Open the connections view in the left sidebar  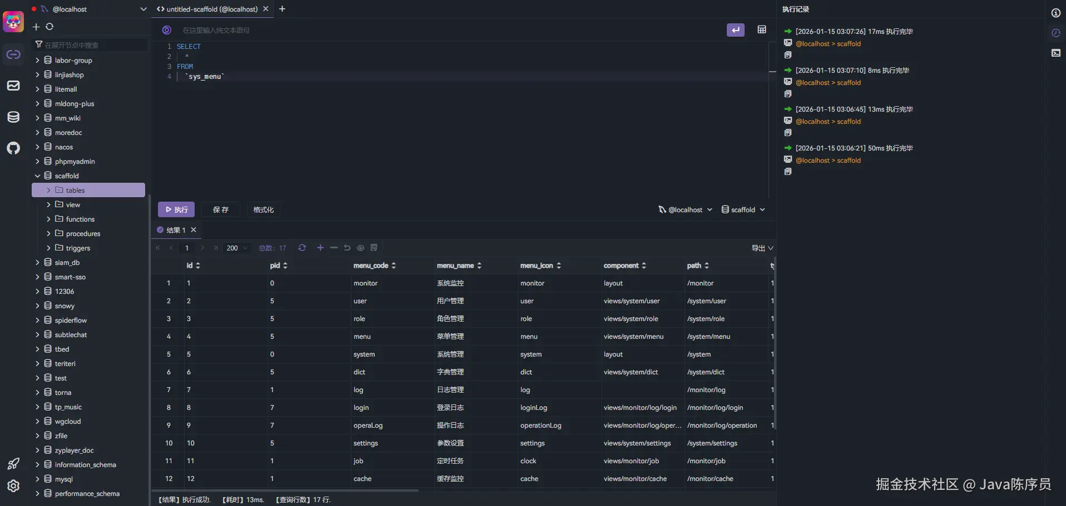click(13, 54)
